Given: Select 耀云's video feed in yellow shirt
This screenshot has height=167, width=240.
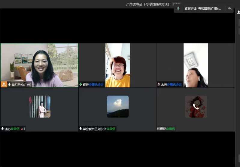Looking at the screenshot, I should tap(117, 65).
